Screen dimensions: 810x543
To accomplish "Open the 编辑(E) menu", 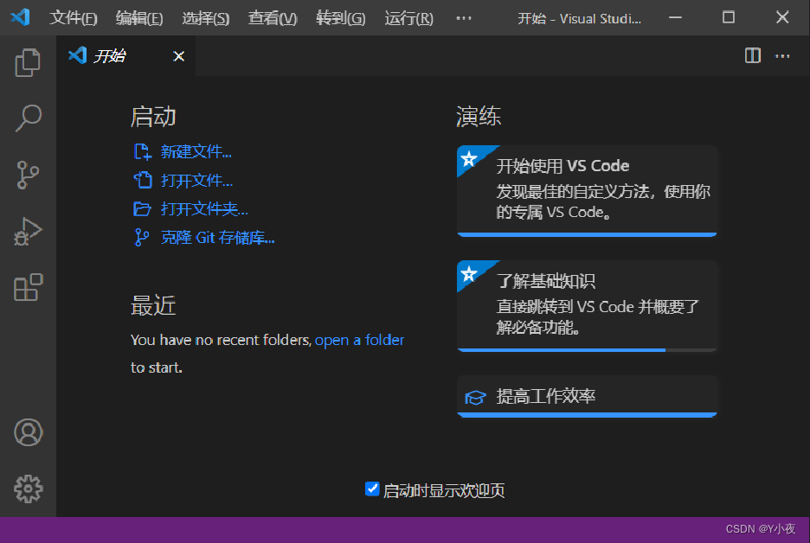I will [x=139, y=18].
